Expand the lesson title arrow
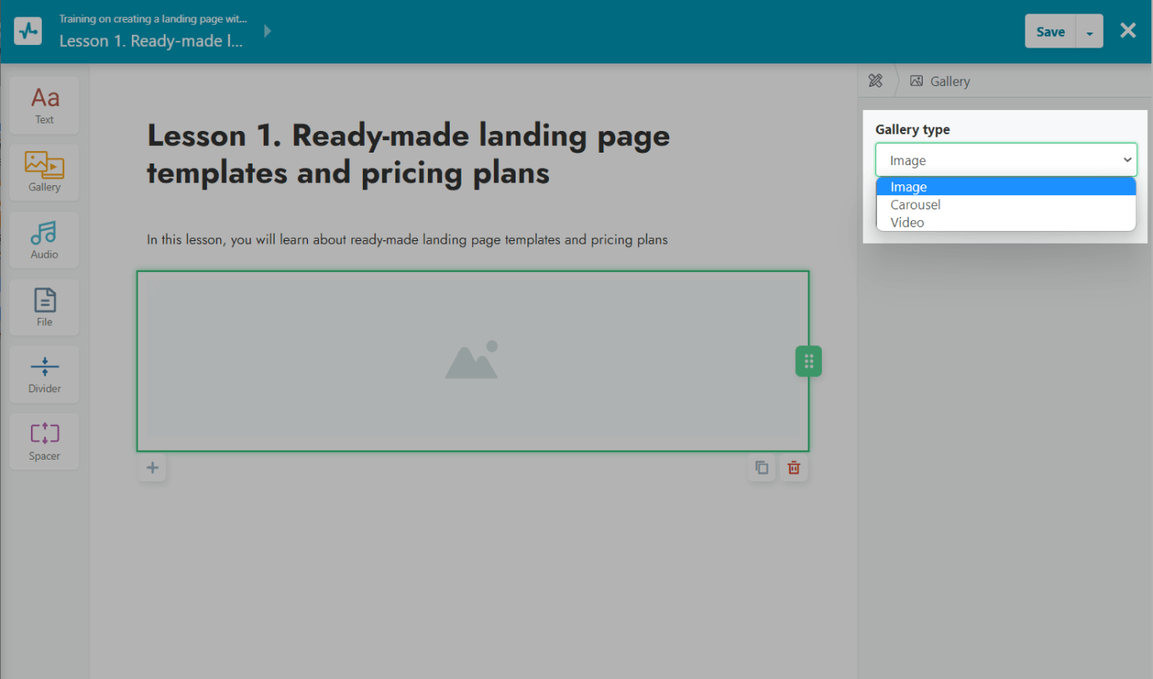Image resolution: width=1153 pixels, height=679 pixels. coord(268,31)
